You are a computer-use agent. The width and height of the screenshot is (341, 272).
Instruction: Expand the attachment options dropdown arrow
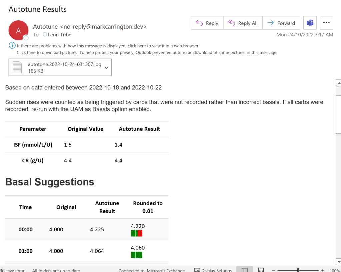[106, 67]
